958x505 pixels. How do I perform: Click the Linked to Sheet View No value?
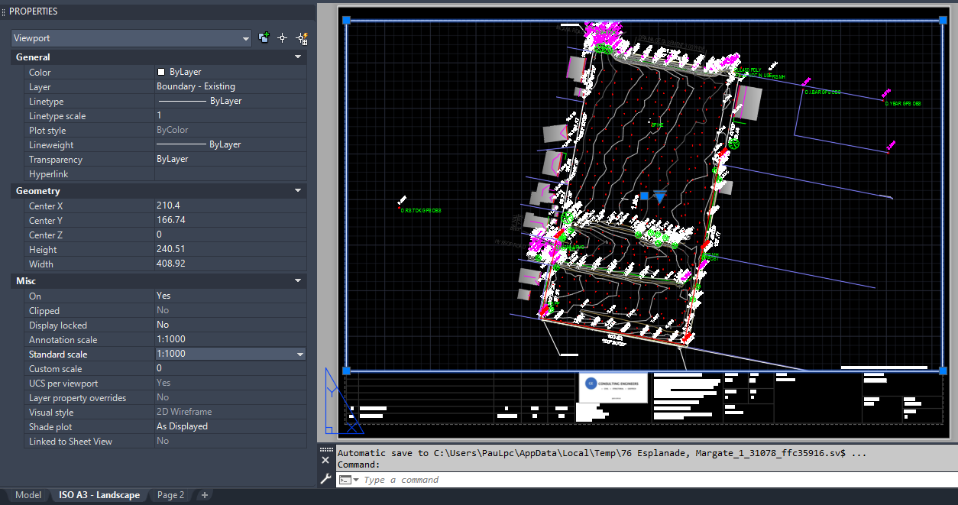(x=231, y=441)
